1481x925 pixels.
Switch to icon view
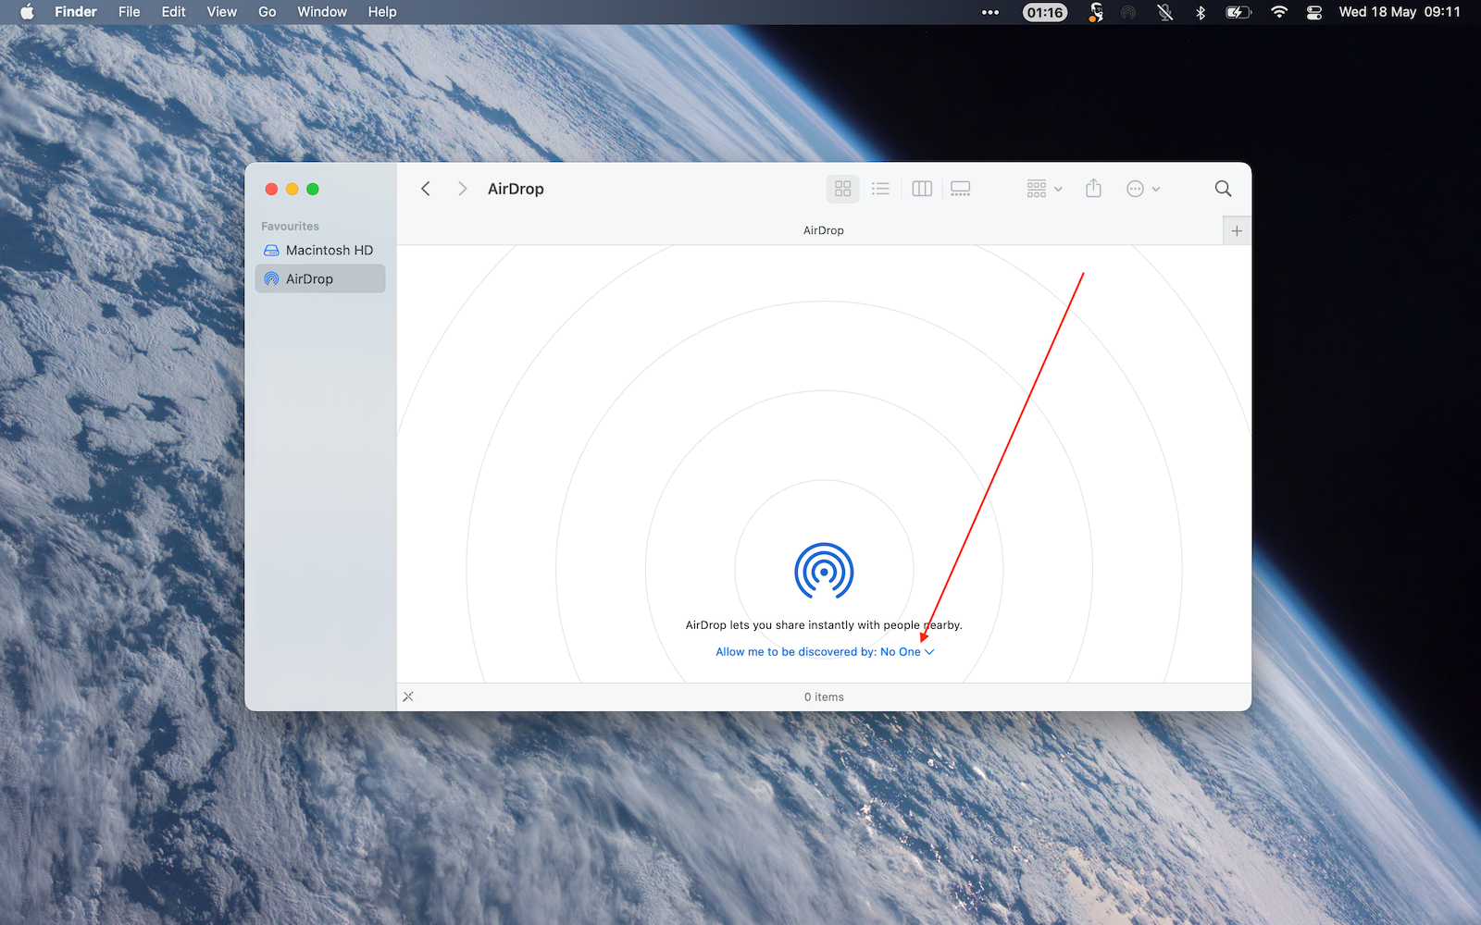point(842,189)
